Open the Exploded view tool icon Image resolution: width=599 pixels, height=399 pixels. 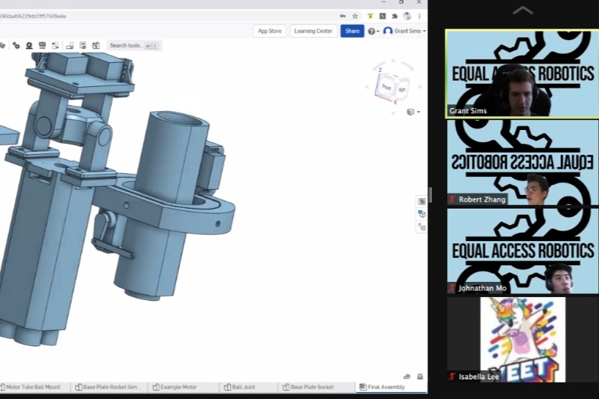tap(96, 45)
